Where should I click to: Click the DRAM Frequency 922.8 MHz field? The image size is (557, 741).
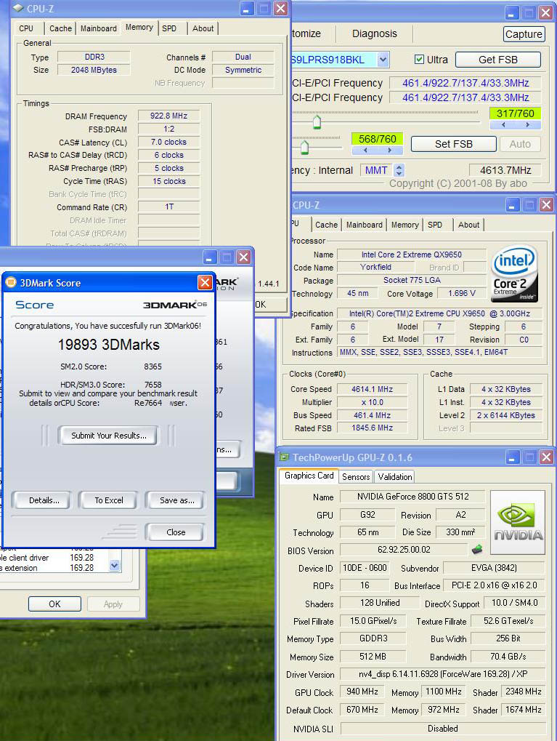pyautogui.click(x=168, y=116)
